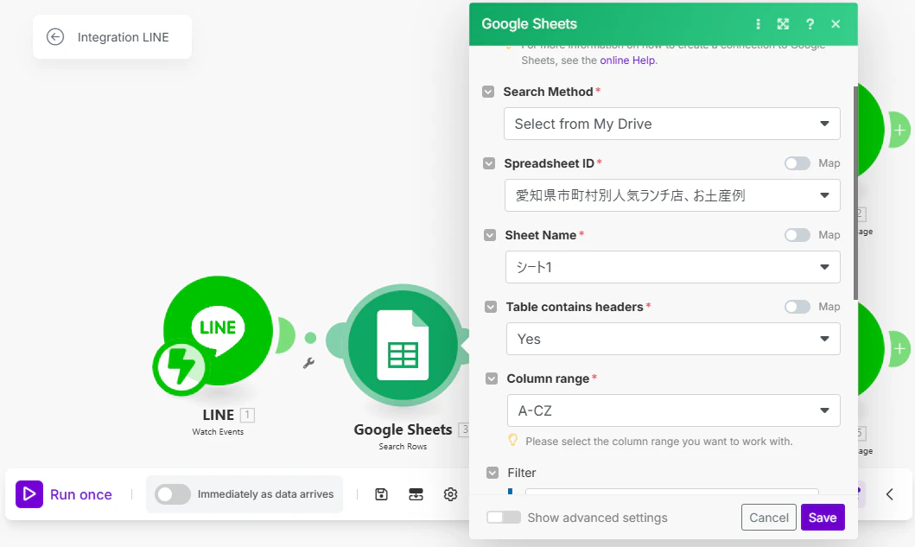Open the import/export blueprint icon
This screenshot has width=915, height=547.
click(416, 494)
